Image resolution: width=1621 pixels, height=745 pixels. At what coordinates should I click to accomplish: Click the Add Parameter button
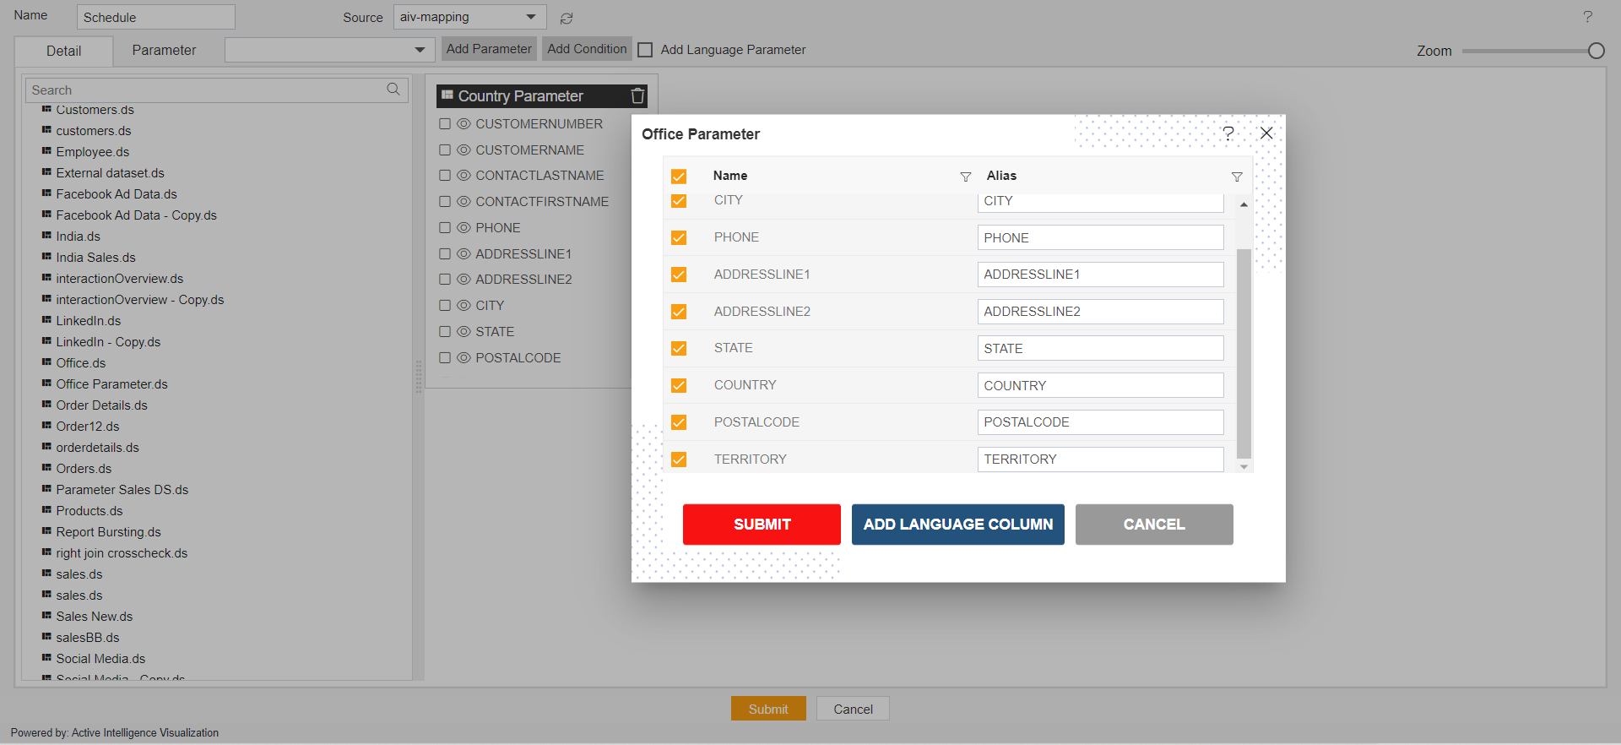(x=489, y=49)
